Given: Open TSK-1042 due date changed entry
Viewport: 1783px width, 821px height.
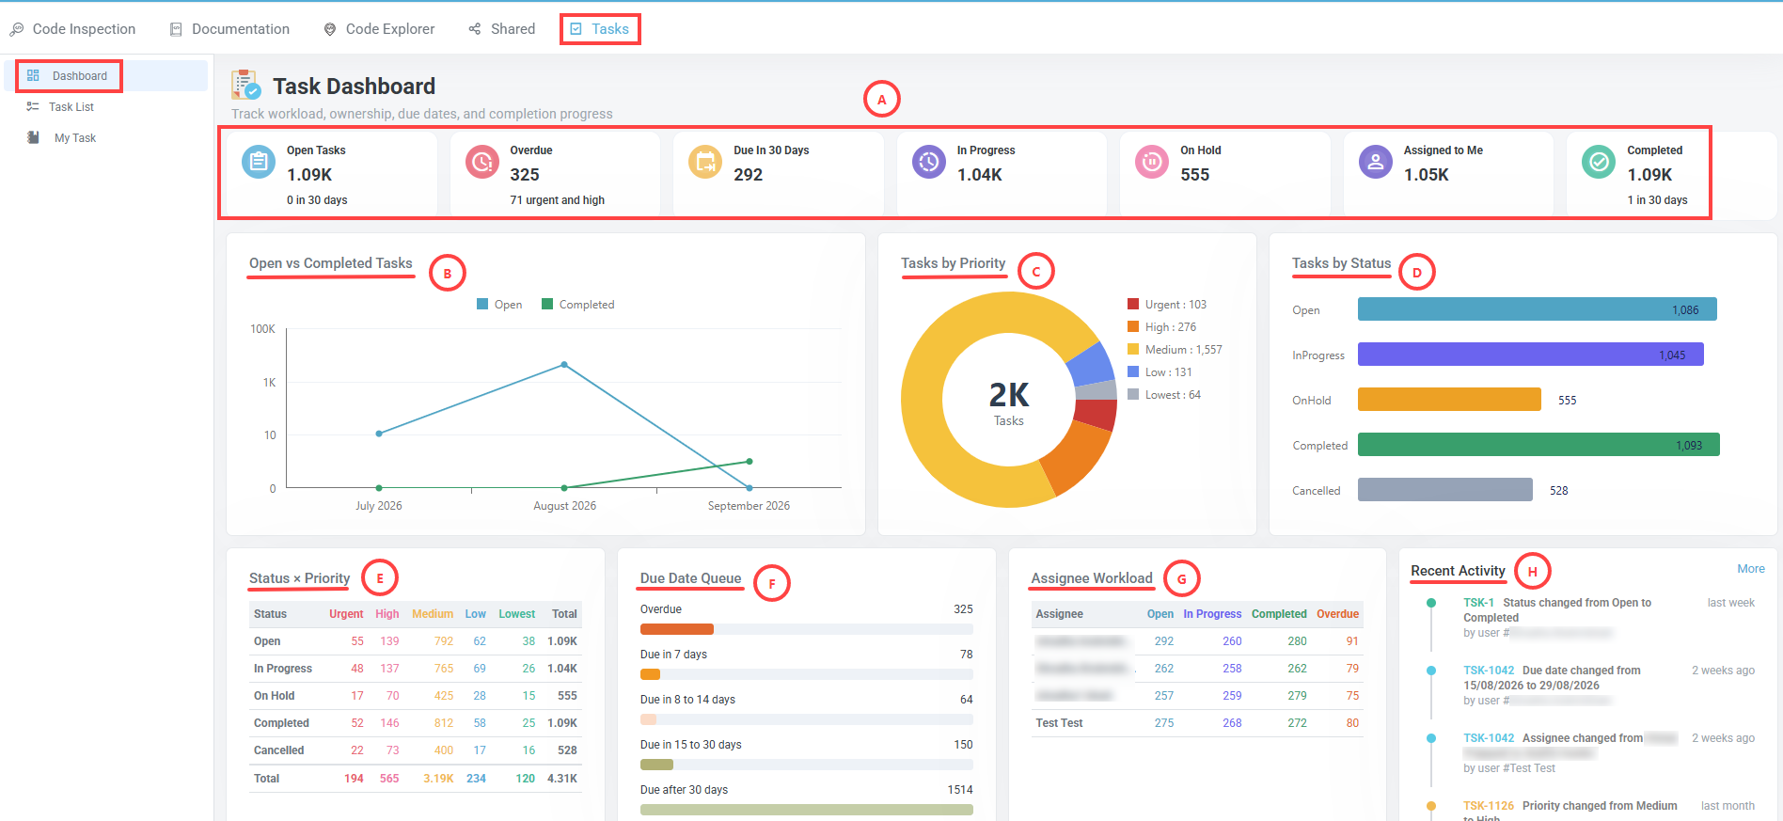Looking at the screenshot, I should click(x=1489, y=671).
